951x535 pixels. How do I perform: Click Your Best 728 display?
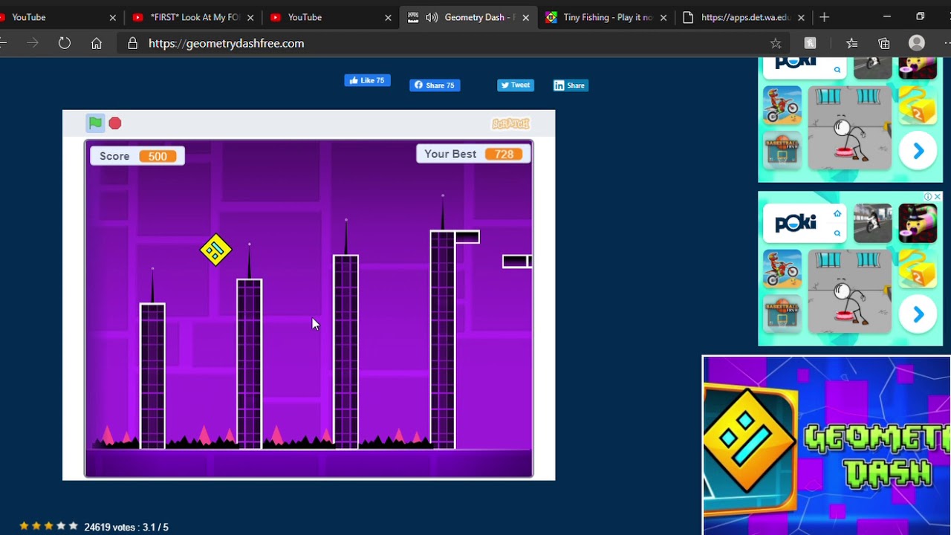click(473, 154)
